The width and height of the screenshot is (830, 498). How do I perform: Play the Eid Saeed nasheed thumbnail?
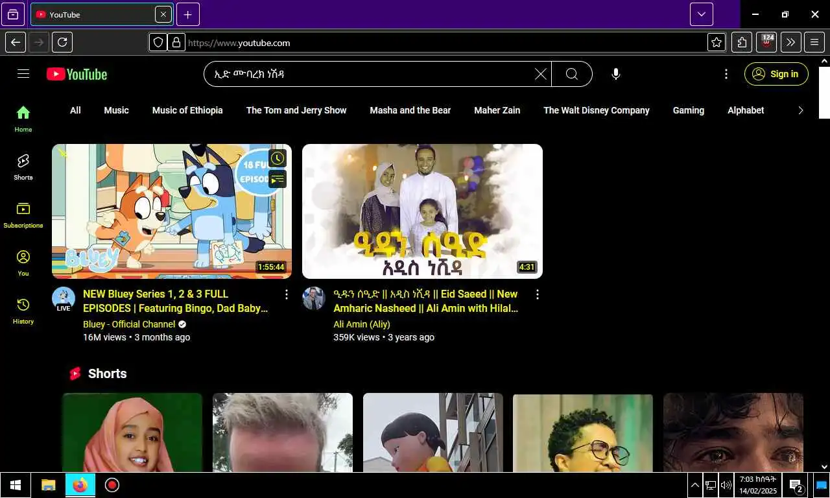(422, 211)
